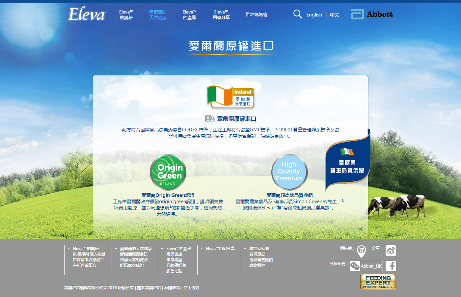Open footer link BB眼腦發展的關鍵

point(89,254)
